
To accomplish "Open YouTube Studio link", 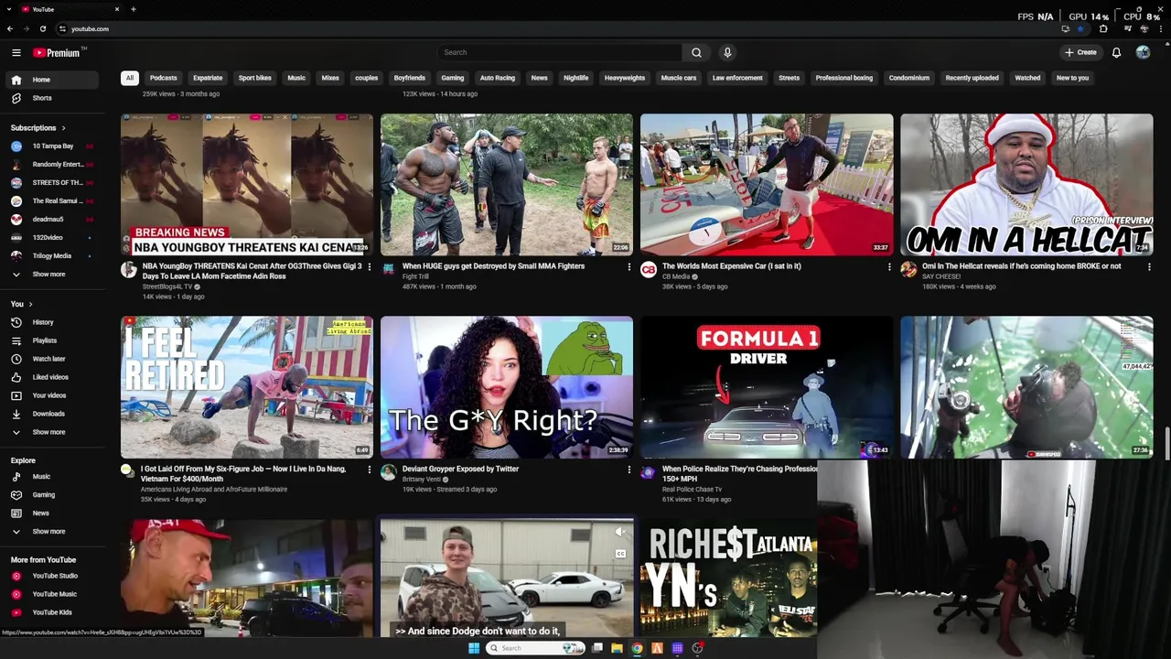I will pos(54,576).
